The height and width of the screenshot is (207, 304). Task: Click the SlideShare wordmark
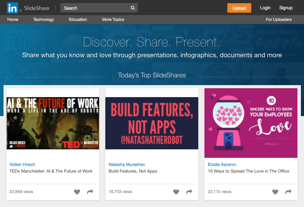point(37,8)
